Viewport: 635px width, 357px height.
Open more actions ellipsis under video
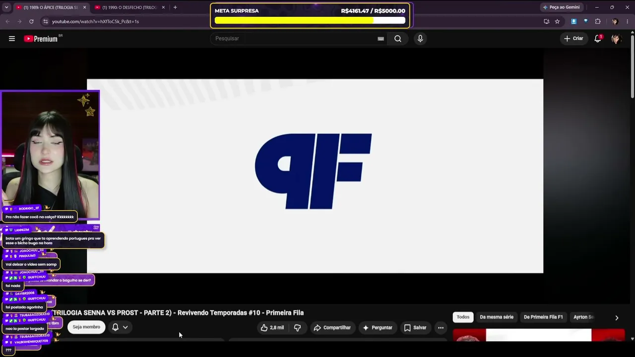441,328
